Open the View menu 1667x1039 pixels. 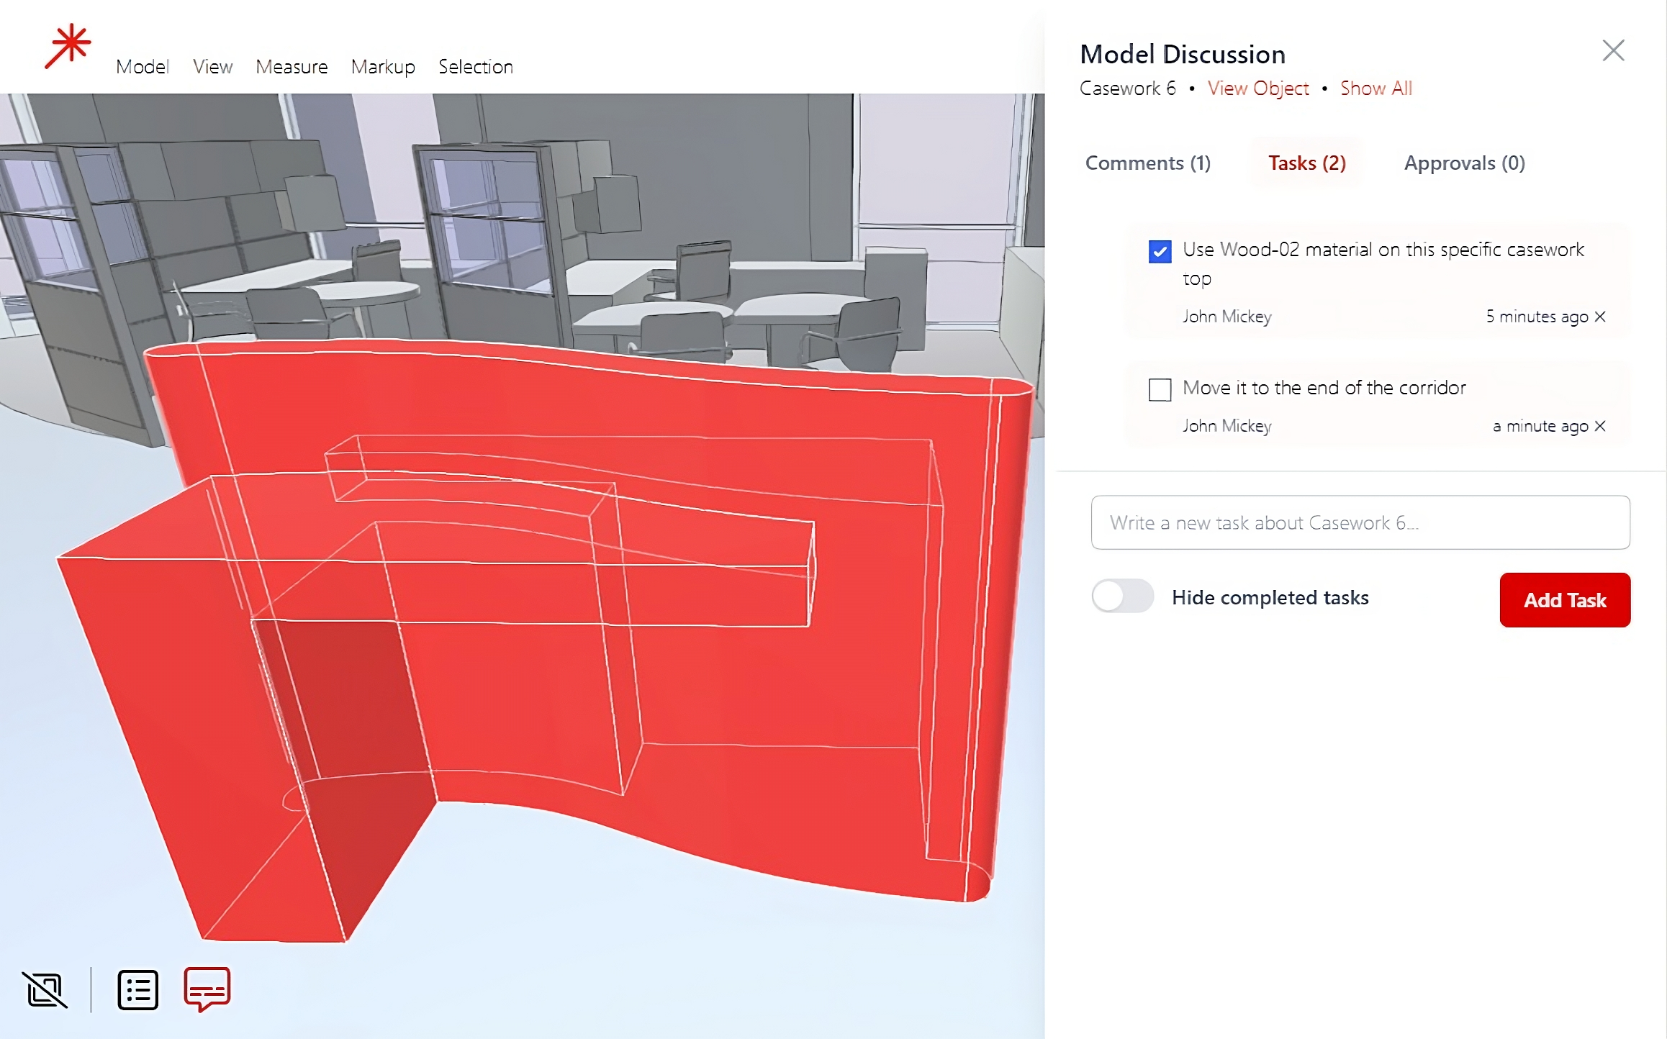click(212, 67)
